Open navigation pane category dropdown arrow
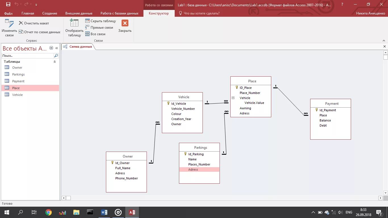Screen dimensions: 388x218 [x=51, y=48]
